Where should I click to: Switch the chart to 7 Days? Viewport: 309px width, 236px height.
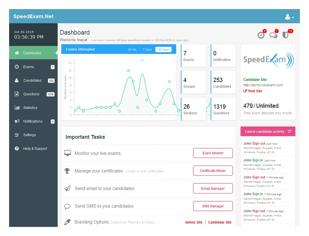(x=147, y=49)
